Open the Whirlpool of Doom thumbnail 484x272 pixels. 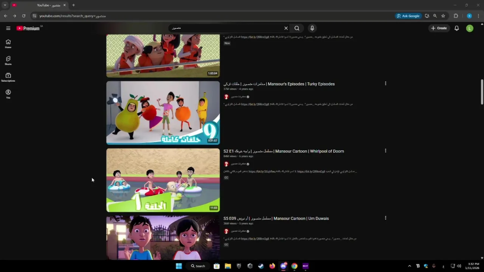pyautogui.click(x=163, y=180)
